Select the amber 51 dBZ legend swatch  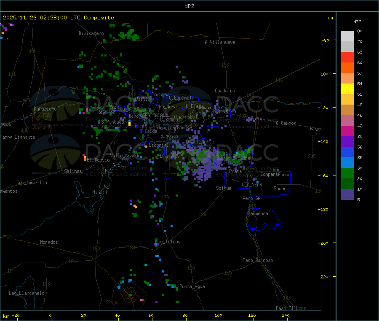tap(347, 100)
